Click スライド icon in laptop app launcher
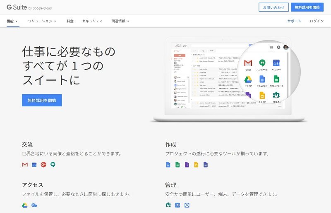The width and height of the screenshot is (331, 213). [x=262, y=95]
